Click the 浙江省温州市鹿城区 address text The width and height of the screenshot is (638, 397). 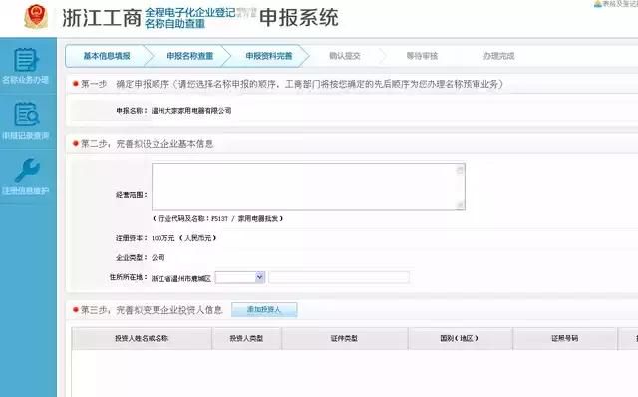click(181, 279)
